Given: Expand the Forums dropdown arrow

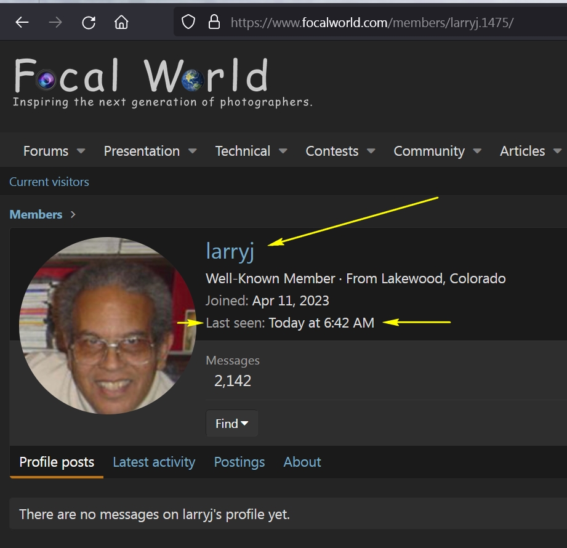Looking at the screenshot, I should tap(81, 151).
